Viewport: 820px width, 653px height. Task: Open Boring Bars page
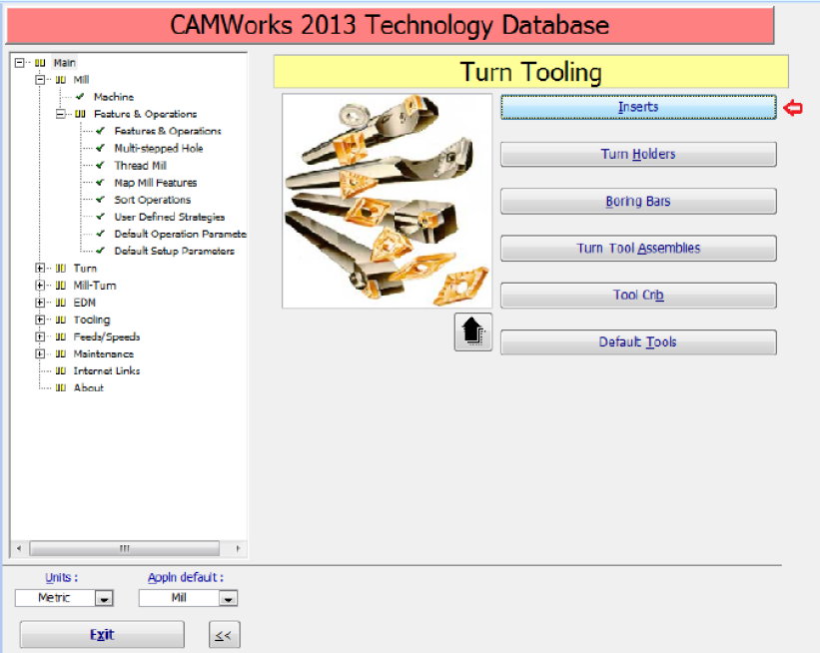[638, 202]
